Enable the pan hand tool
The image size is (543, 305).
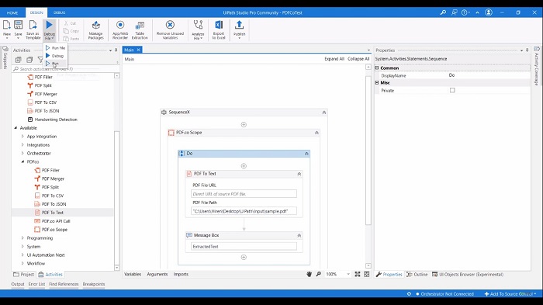pyautogui.click(x=309, y=274)
